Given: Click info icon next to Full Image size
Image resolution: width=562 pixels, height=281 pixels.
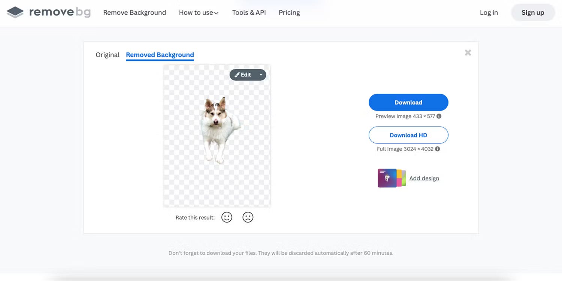Looking at the screenshot, I should coord(438,149).
